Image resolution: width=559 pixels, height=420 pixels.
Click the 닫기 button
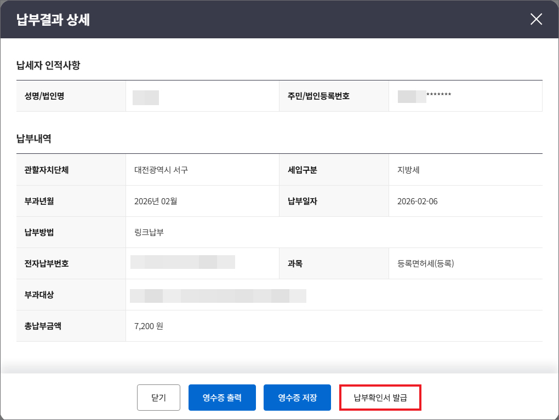point(158,398)
